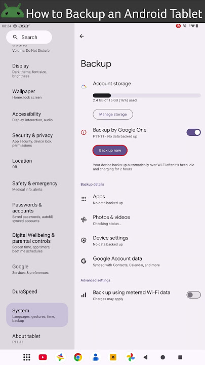Click the account storage usage bar

tap(147, 95)
